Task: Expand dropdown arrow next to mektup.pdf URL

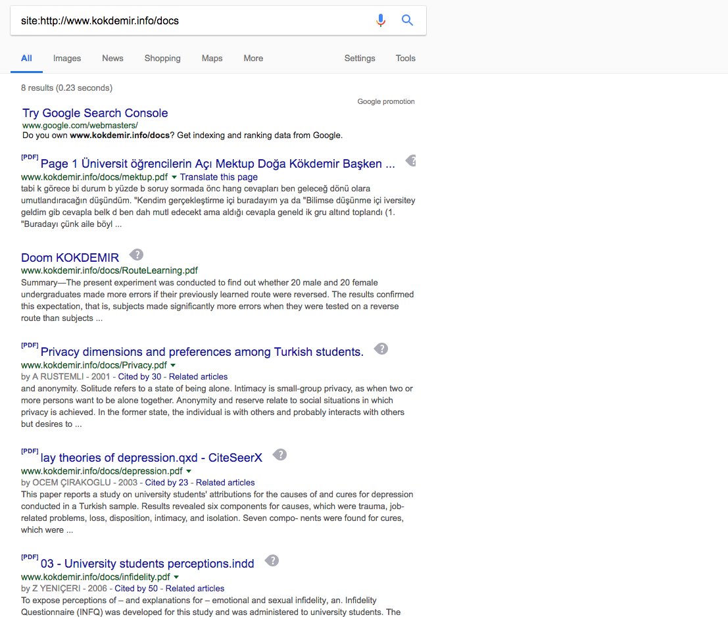Action: click(174, 178)
